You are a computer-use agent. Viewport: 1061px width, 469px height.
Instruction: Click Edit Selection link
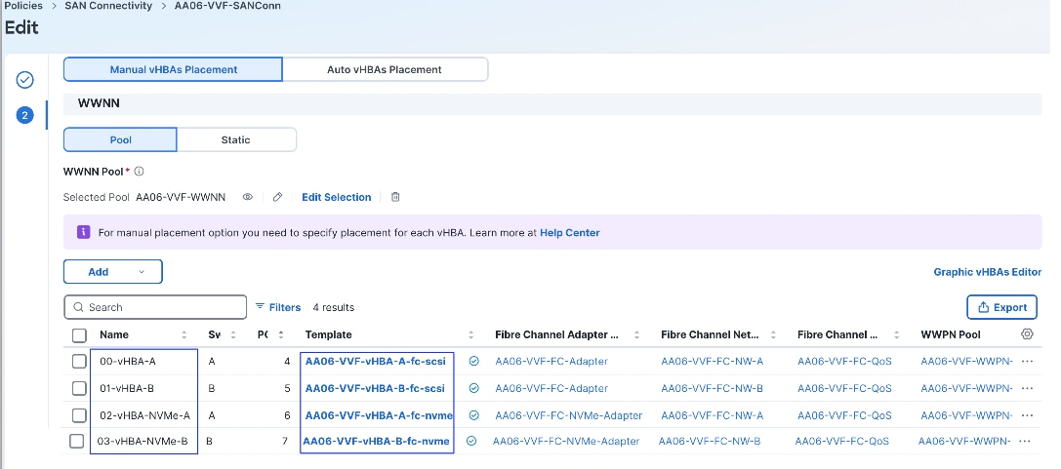tap(337, 197)
